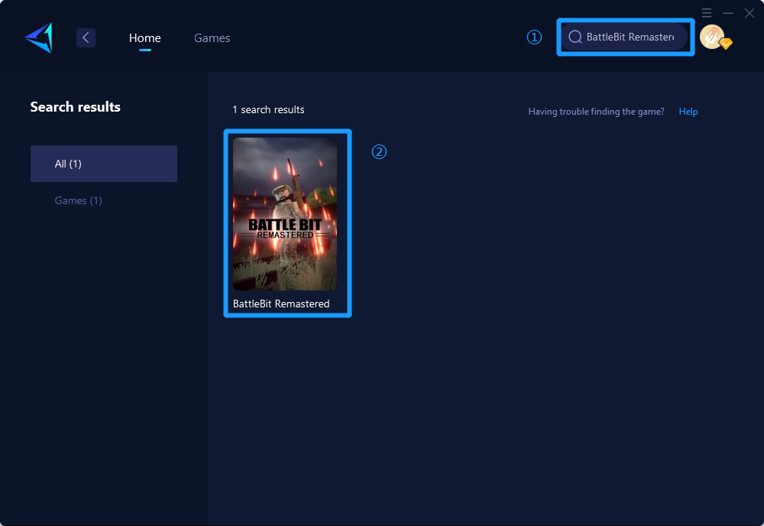
Task: Open BattleBit Remastered cover thumbnail
Action: click(x=285, y=214)
